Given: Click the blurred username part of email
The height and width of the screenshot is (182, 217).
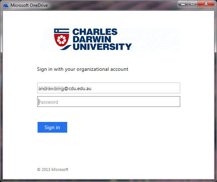Looking at the screenshot, I should coord(51,88).
